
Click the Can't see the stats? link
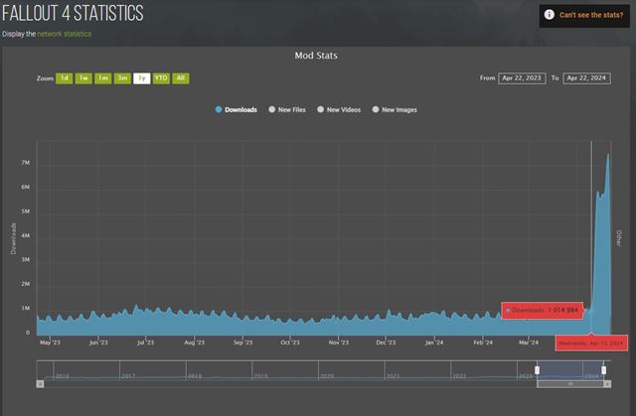pos(591,15)
